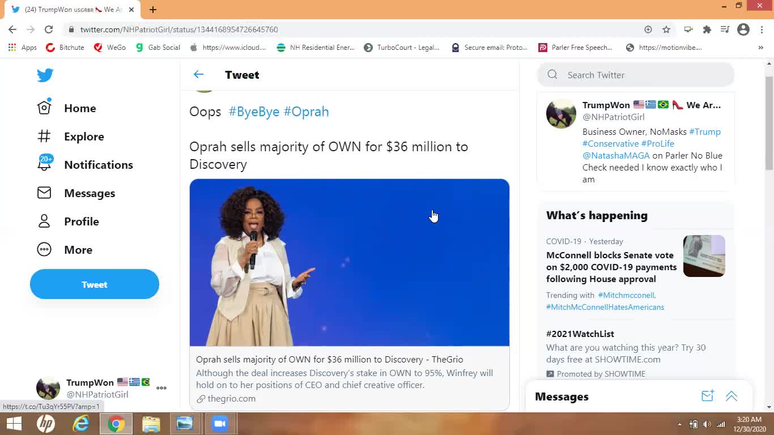The height and width of the screenshot is (435, 774).
Task: Open #2021WatchList promoted trend
Action: (x=580, y=334)
